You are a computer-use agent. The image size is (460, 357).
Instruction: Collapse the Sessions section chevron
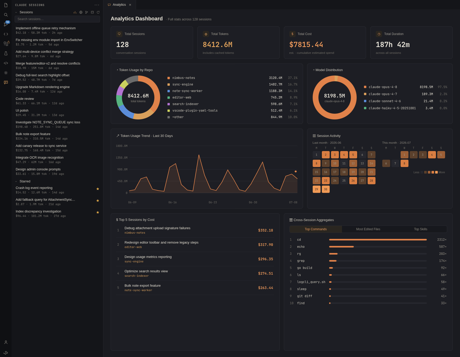[x=16, y=12]
